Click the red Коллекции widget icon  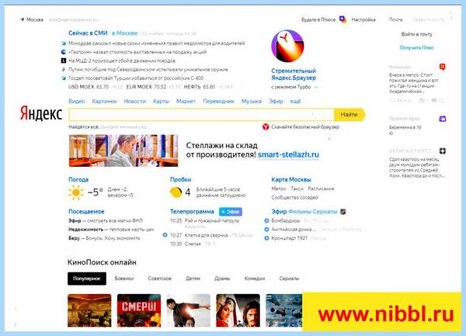(443, 67)
